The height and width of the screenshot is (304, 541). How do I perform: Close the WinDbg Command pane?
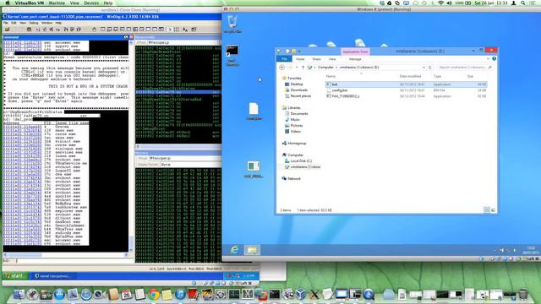(x=132, y=37)
